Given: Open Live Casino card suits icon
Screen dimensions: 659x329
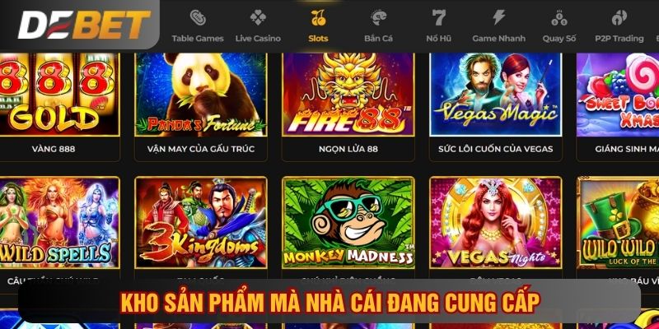Looking at the screenshot, I should pyautogui.click(x=258, y=17).
